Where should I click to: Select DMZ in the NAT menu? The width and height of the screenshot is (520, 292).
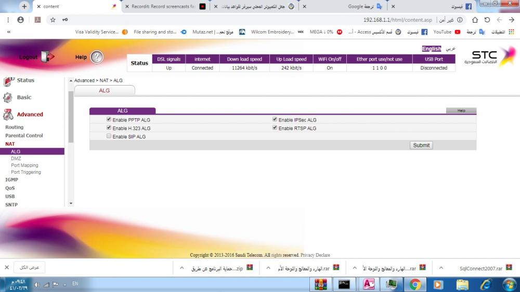click(16, 158)
